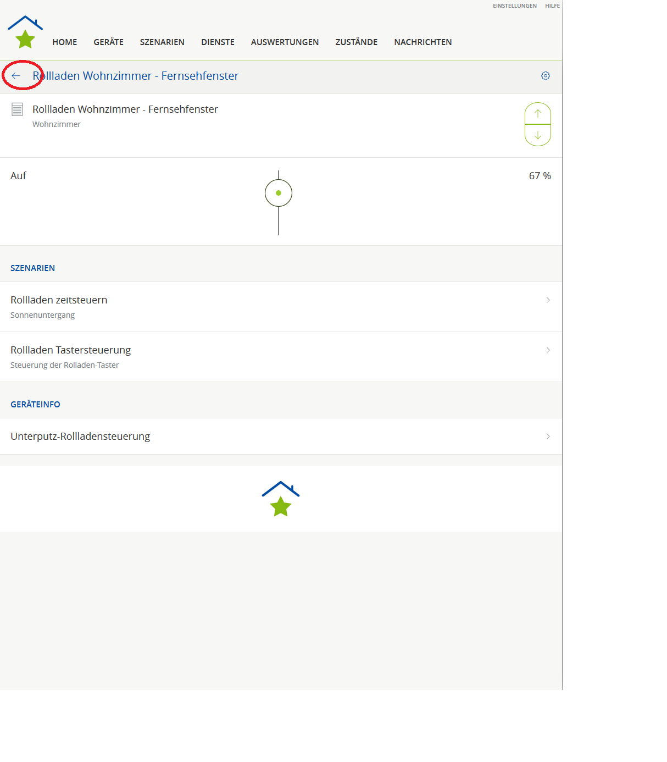Expand Rollladen Tastersteuerung chevron
The width and height of the screenshot is (667, 762).
pos(548,350)
